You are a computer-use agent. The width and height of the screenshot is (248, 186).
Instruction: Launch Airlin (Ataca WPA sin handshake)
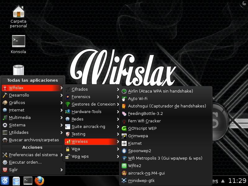click(x=166, y=91)
